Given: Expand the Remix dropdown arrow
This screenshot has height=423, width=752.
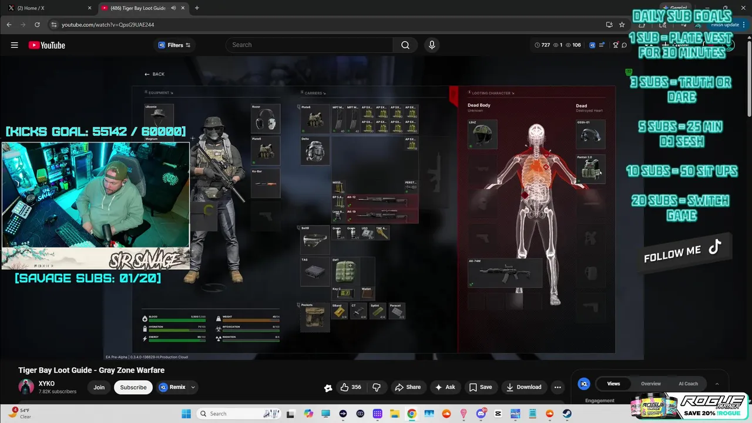Looking at the screenshot, I should [193, 387].
